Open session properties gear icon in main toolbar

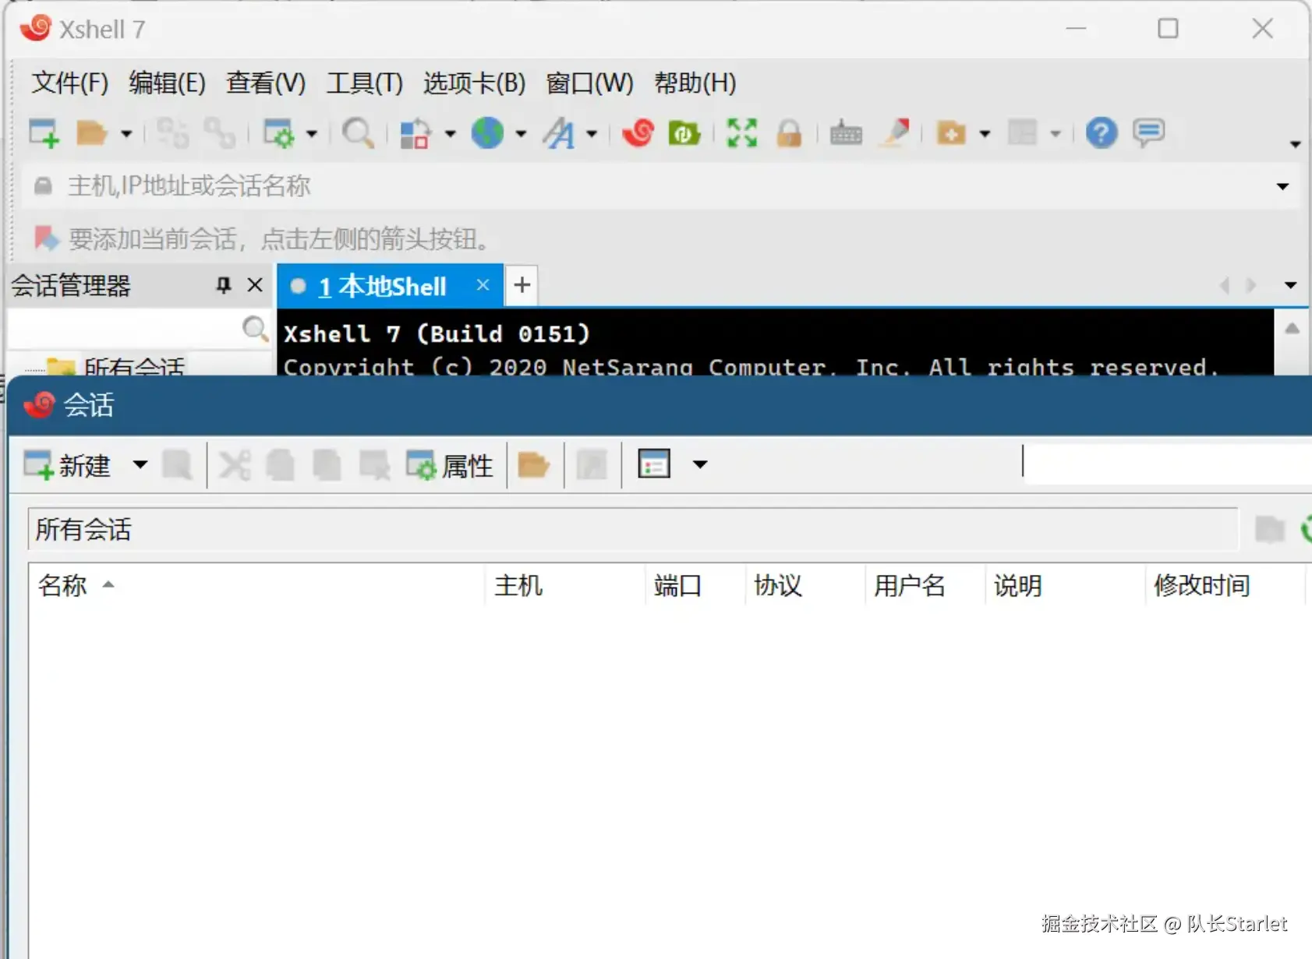click(278, 133)
